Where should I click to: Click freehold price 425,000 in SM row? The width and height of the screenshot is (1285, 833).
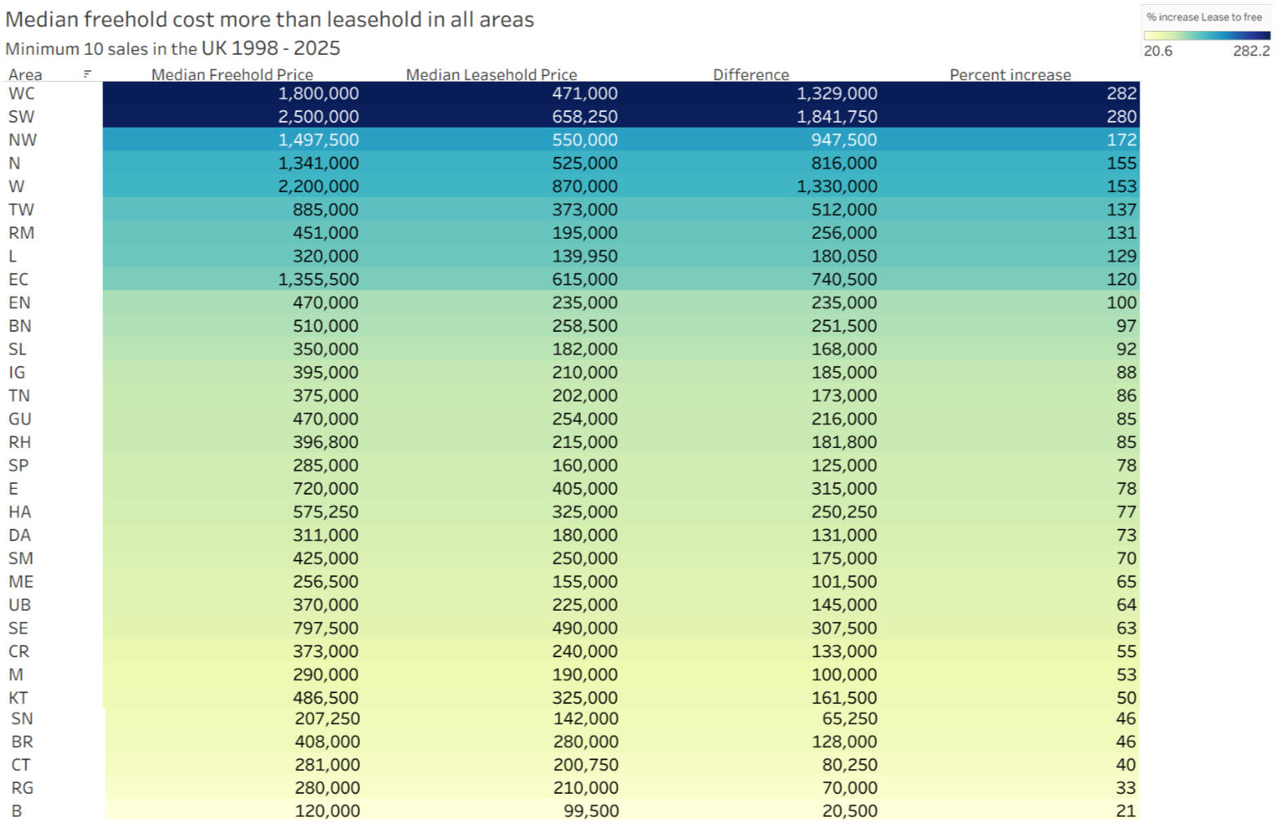(x=326, y=558)
